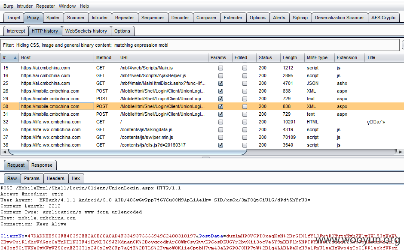Toggle Params checkbox for request 28

tap(220, 91)
